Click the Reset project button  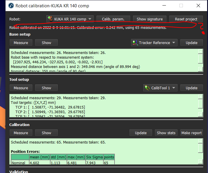point(186,19)
